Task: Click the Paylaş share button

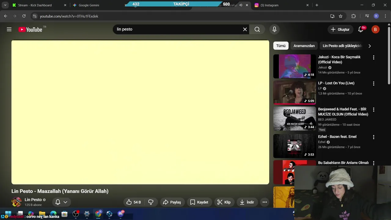Action: pos(172,202)
